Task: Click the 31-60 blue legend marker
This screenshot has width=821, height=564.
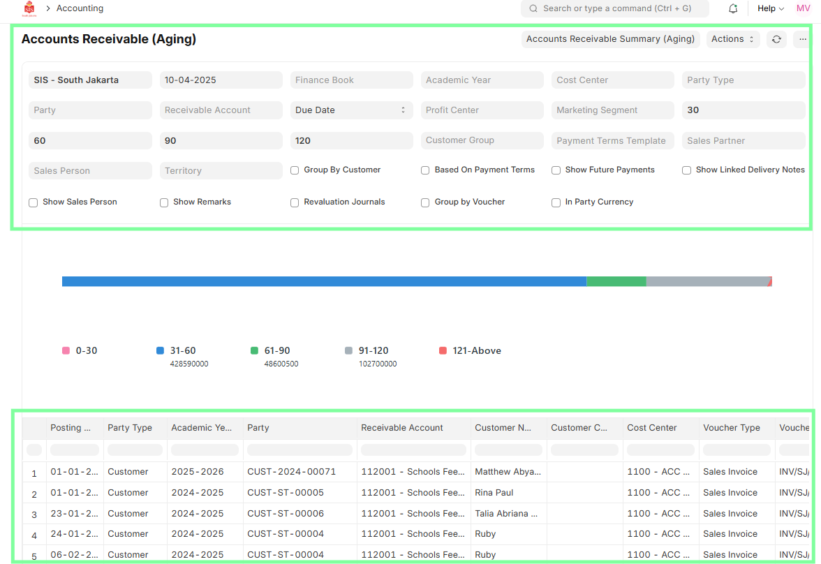Action: point(161,351)
